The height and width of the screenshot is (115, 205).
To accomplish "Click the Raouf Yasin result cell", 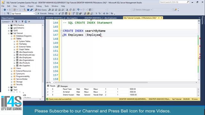I will (67, 89).
